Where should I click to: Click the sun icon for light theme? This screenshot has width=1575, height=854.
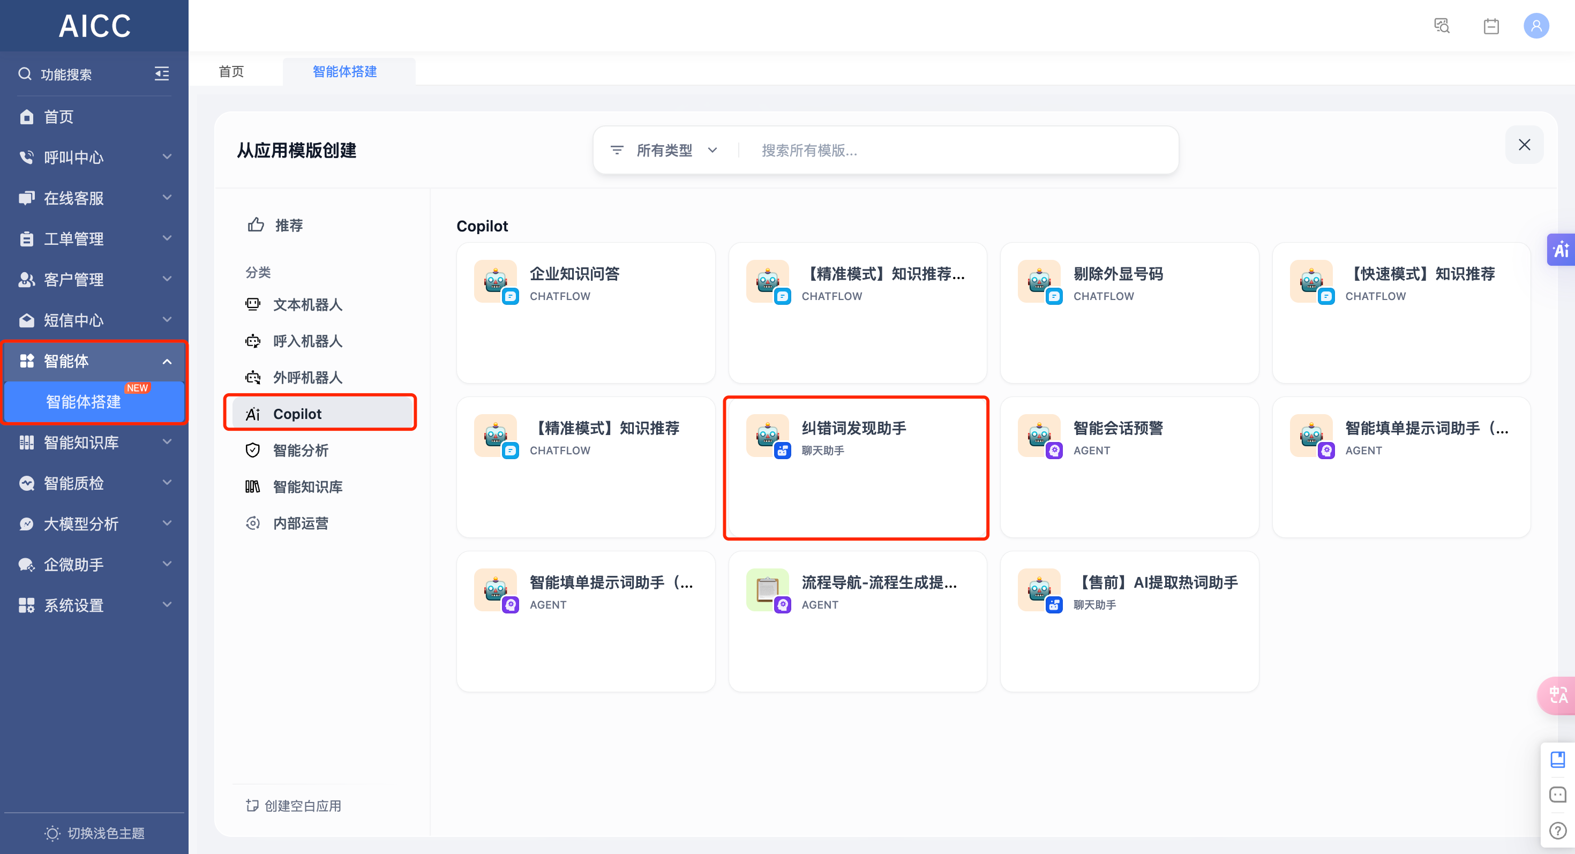[52, 833]
